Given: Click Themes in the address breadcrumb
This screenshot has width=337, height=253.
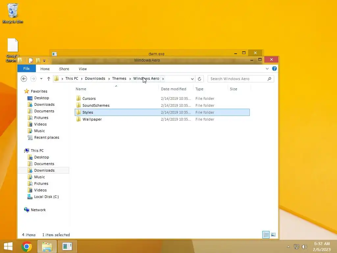Looking at the screenshot, I should 119,78.
